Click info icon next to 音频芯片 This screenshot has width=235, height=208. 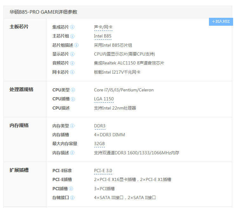tap(72, 63)
